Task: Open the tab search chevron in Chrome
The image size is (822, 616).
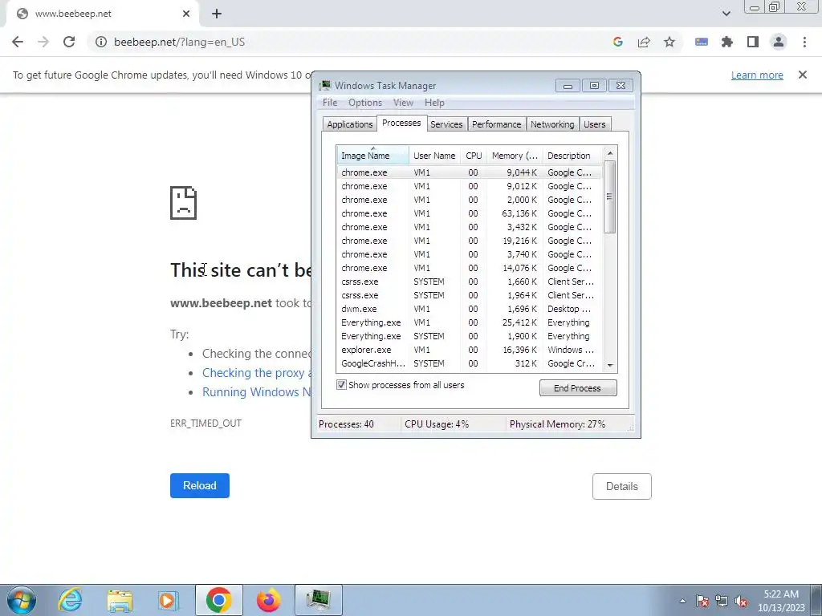Action: (726, 14)
